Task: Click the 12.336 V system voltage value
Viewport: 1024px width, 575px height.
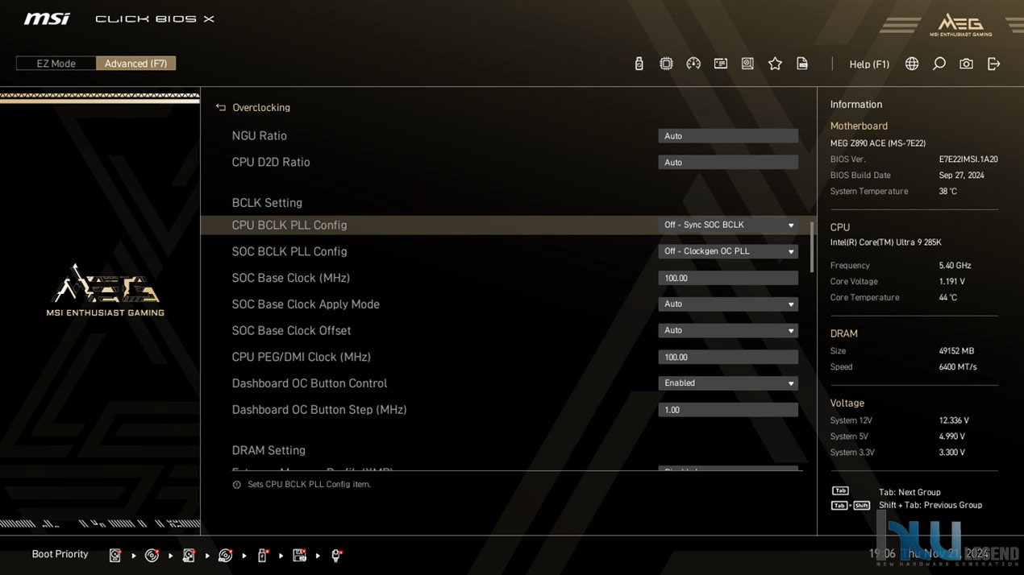Action: click(x=954, y=420)
